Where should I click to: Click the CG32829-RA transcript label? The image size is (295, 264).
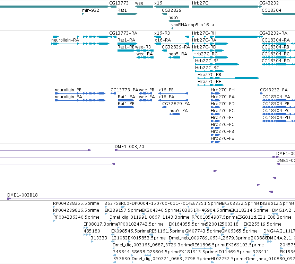pyautogui.click(x=176, y=47)
